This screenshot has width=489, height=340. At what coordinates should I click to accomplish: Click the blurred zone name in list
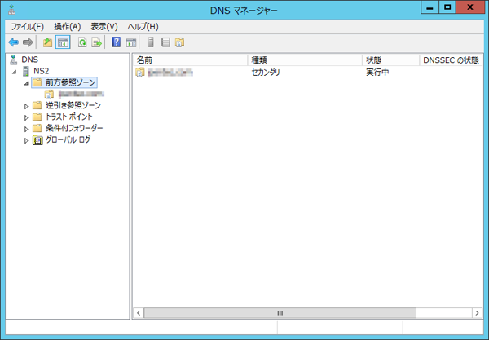(170, 73)
